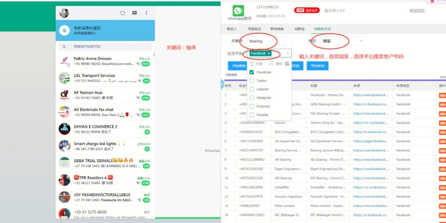
Task: Click the mute icon on AF Fashion Hub
Action: [x=138, y=98]
